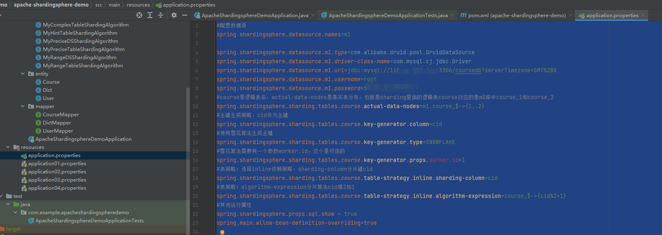Click class icon beside MyPreciseDSShardingAlgorithm
Screen dimensions: 662x235
pos(38,41)
